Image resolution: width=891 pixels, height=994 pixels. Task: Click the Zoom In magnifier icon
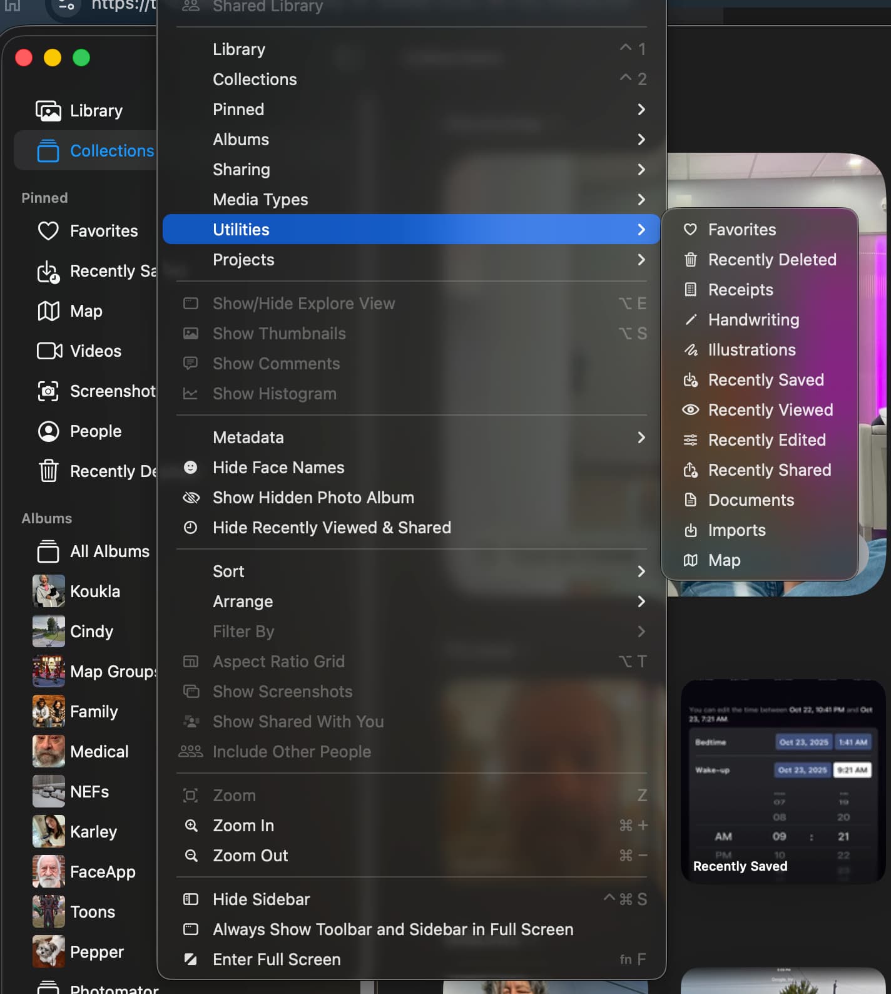(x=191, y=826)
